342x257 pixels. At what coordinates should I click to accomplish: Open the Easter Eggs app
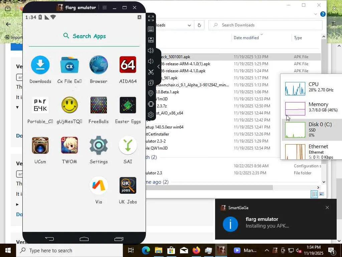[128, 105]
